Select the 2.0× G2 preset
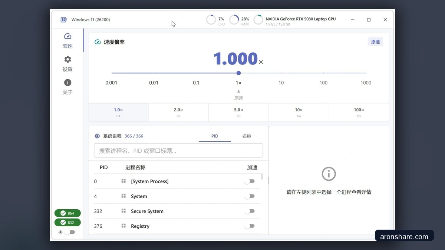445x250 pixels. (178, 112)
